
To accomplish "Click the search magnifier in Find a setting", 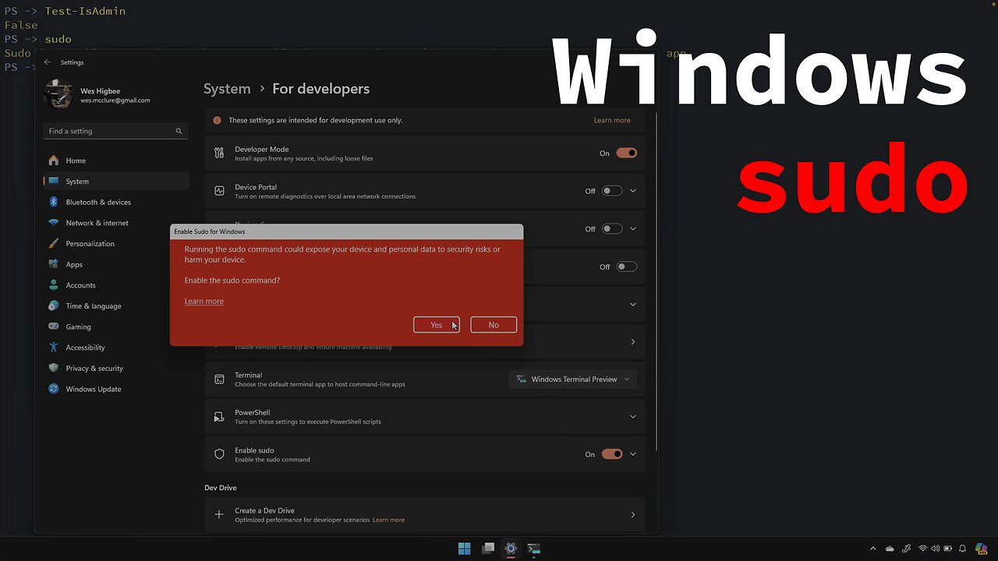I will click(x=179, y=131).
